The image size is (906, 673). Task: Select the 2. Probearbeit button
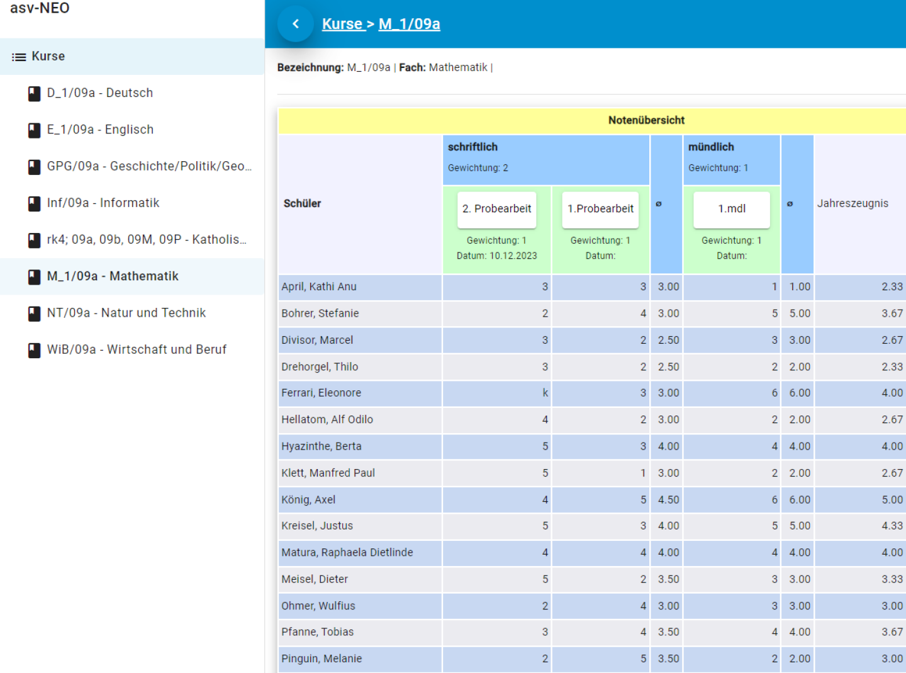click(496, 209)
